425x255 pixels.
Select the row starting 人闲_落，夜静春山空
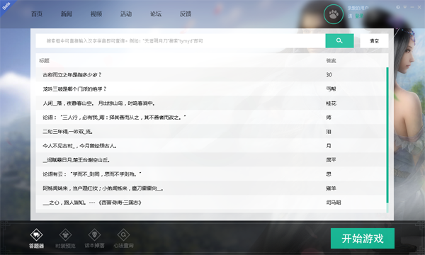[211, 103]
